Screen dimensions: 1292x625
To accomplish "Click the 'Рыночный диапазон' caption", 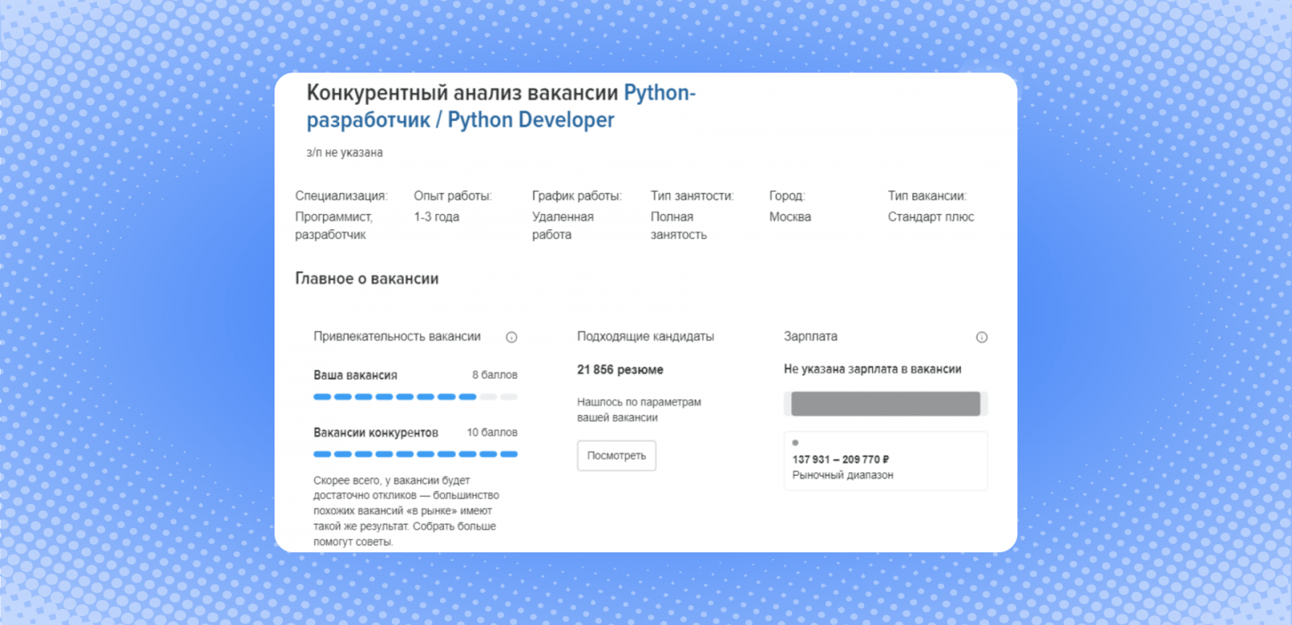I will (843, 475).
